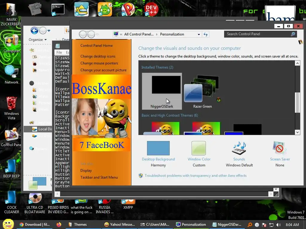Open the XMPP desktop shortcut

pyautogui.click(x=128, y=205)
